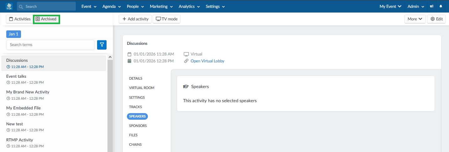Image resolution: width=449 pixels, height=152 pixels.
Task: Select the Jan 1 date chip
Action: point(13,34)
